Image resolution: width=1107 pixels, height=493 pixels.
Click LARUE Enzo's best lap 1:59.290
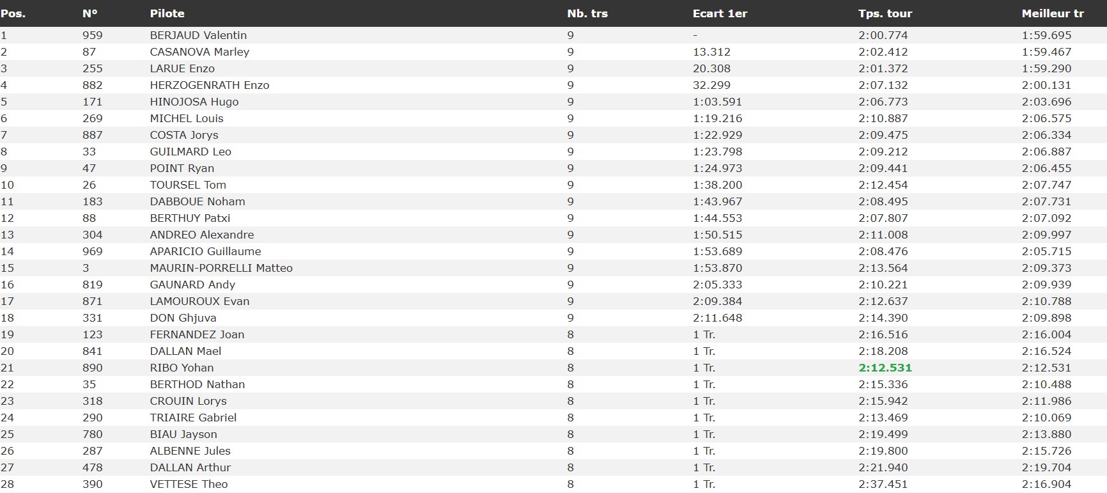coord(1046,68)
